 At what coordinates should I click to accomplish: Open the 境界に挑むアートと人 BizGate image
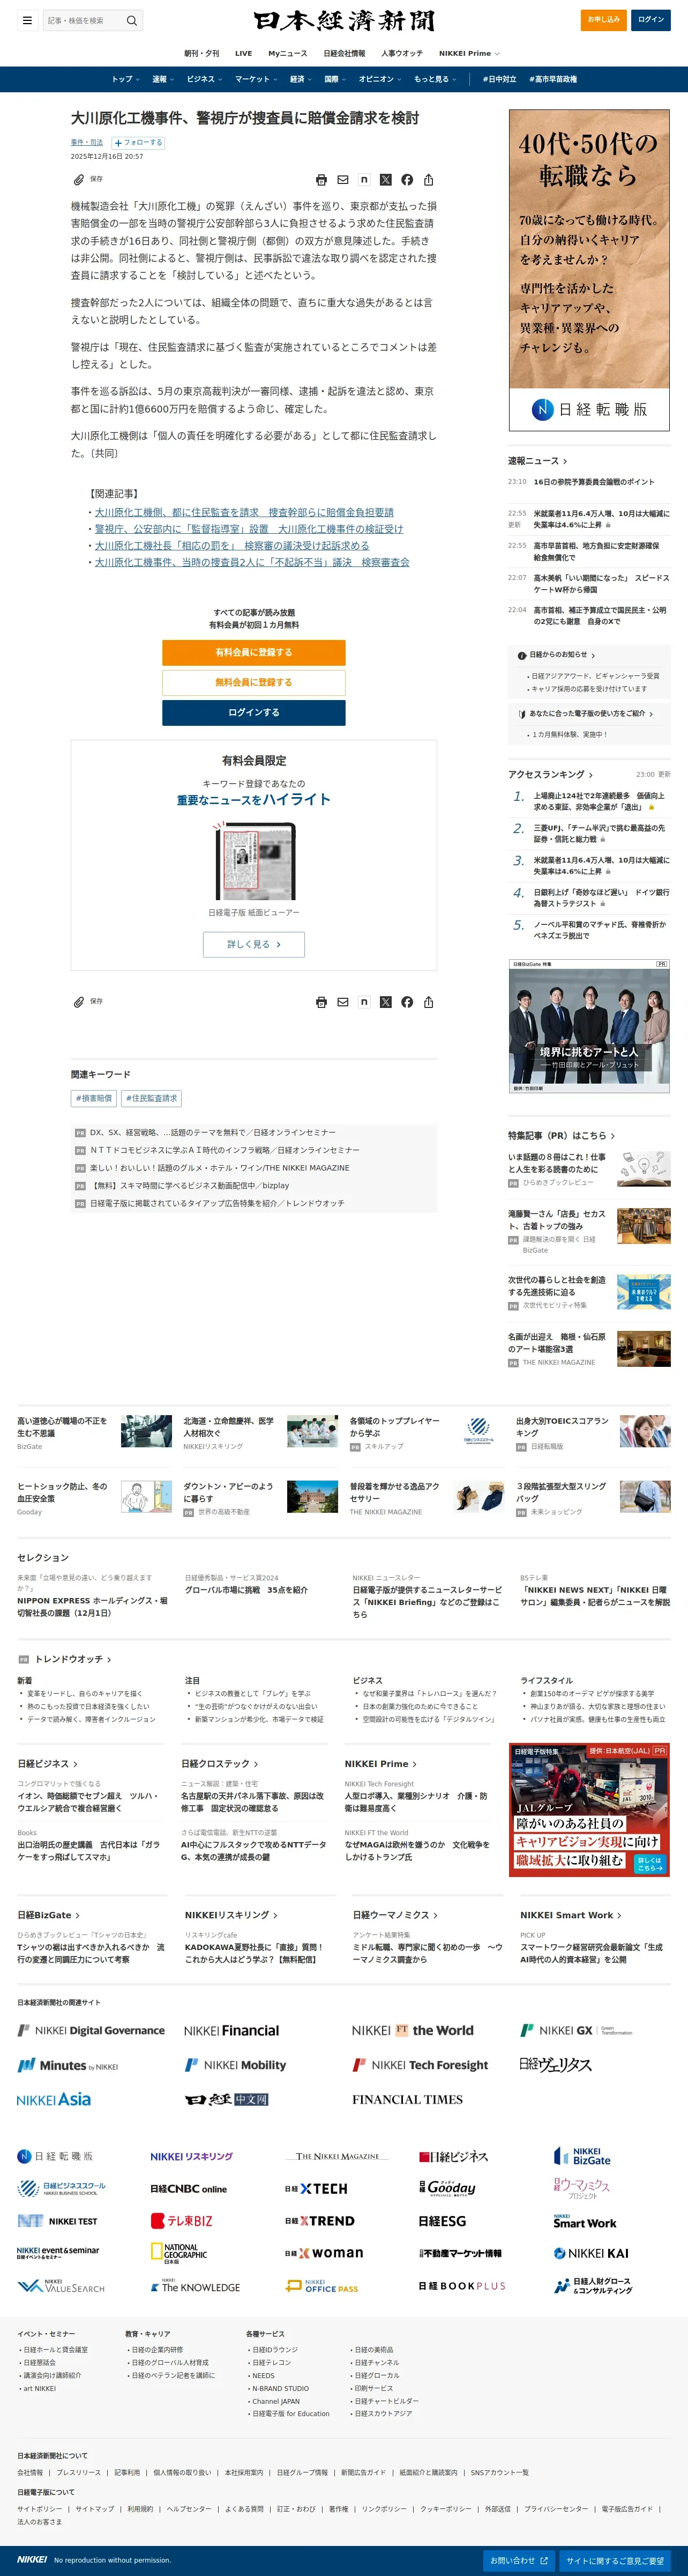point(589,1026)
